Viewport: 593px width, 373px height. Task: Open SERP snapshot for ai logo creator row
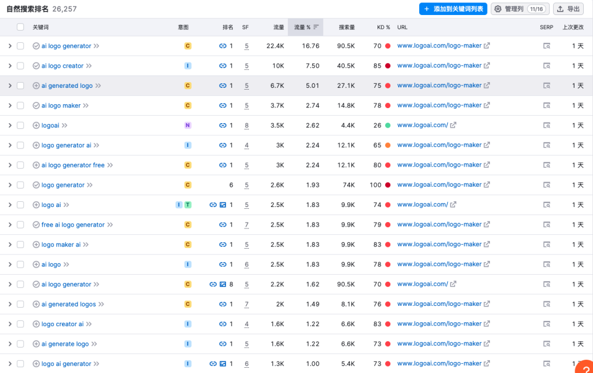point(547,66)
